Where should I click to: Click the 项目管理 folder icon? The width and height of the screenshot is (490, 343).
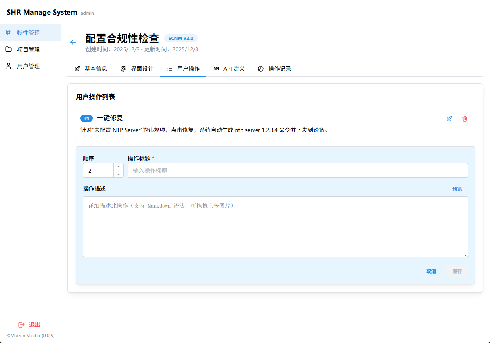(x=9, y=49)
